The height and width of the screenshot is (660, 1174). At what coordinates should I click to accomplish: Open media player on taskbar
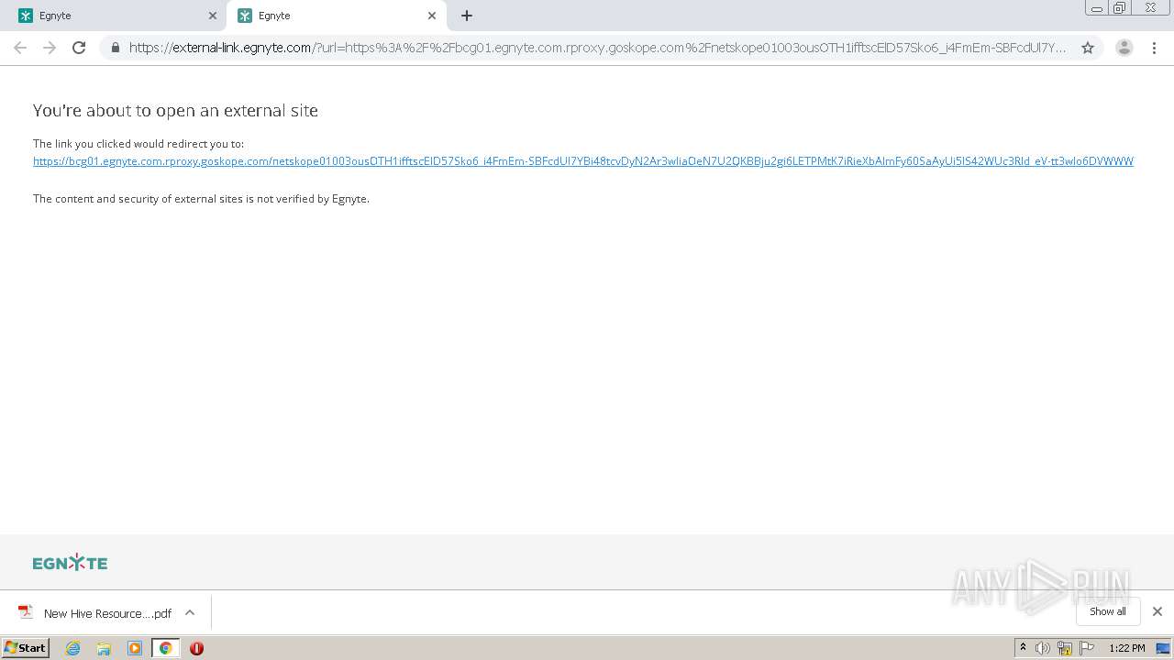point(135,648)
